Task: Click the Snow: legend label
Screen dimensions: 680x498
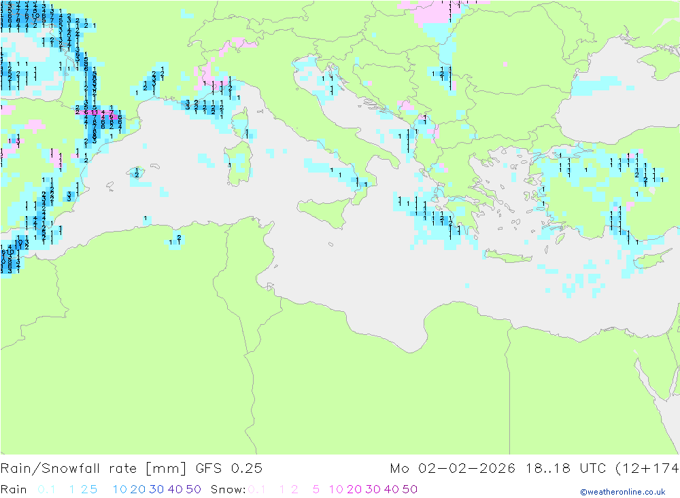Action: pos(228,489)
